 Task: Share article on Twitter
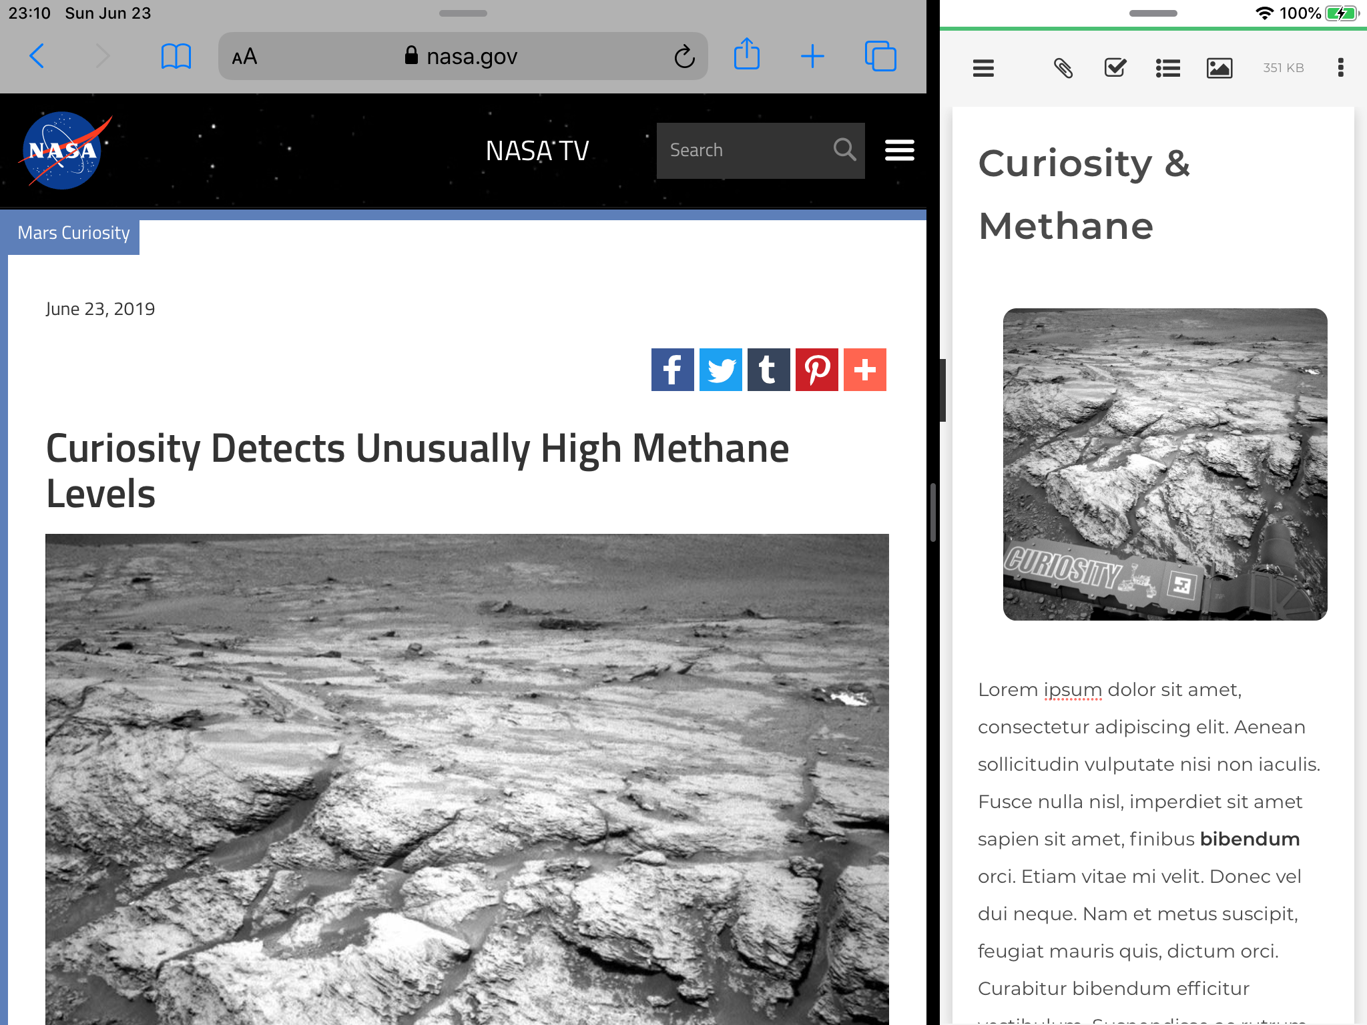(x=720, y=370)
